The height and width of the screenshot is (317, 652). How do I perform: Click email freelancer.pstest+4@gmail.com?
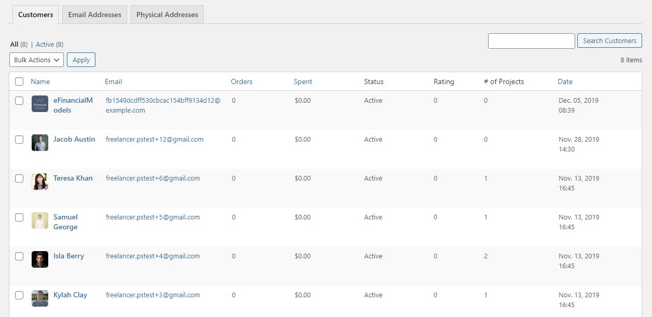(153, 256)
